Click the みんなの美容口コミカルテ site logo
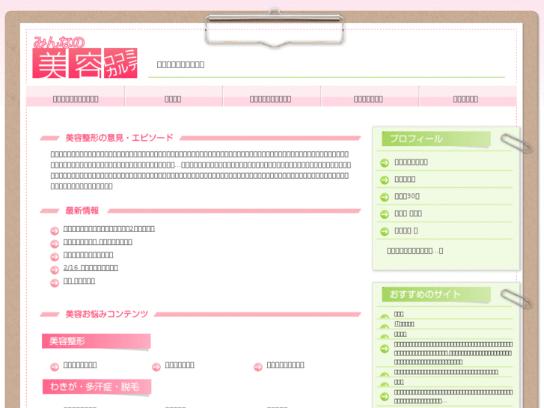Viewport: 544px width, 408px height. [x=85, y=58]
